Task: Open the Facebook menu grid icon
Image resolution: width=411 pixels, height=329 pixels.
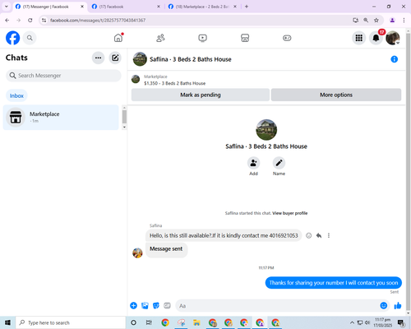Action: 359,38
